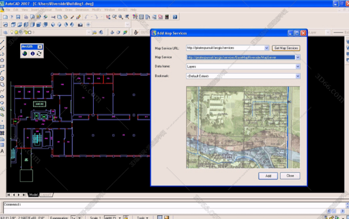Switch to the Model tab
The image size is (349, 219).
(34, 195)
